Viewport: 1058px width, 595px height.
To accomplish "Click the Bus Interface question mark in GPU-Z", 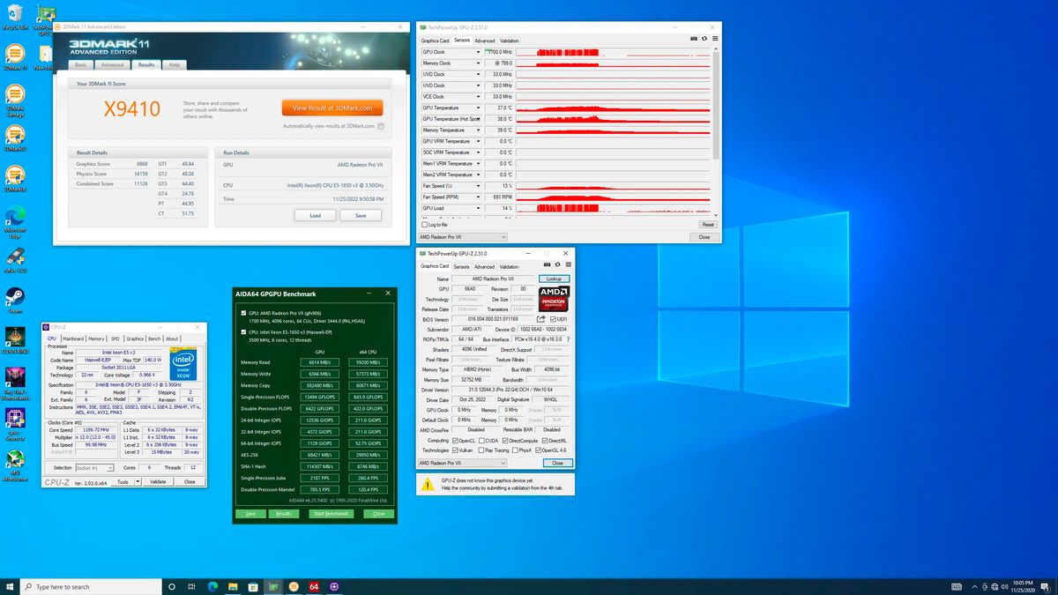I will pyautogui.click(x=567, y=339).
